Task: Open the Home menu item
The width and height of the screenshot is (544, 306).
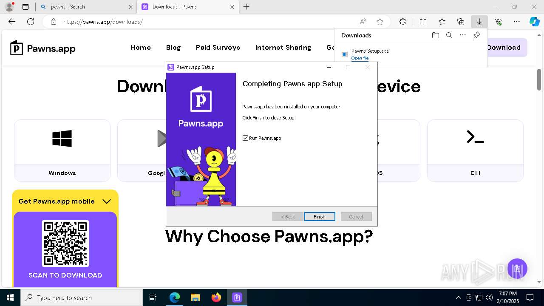Action: [141, 48]
